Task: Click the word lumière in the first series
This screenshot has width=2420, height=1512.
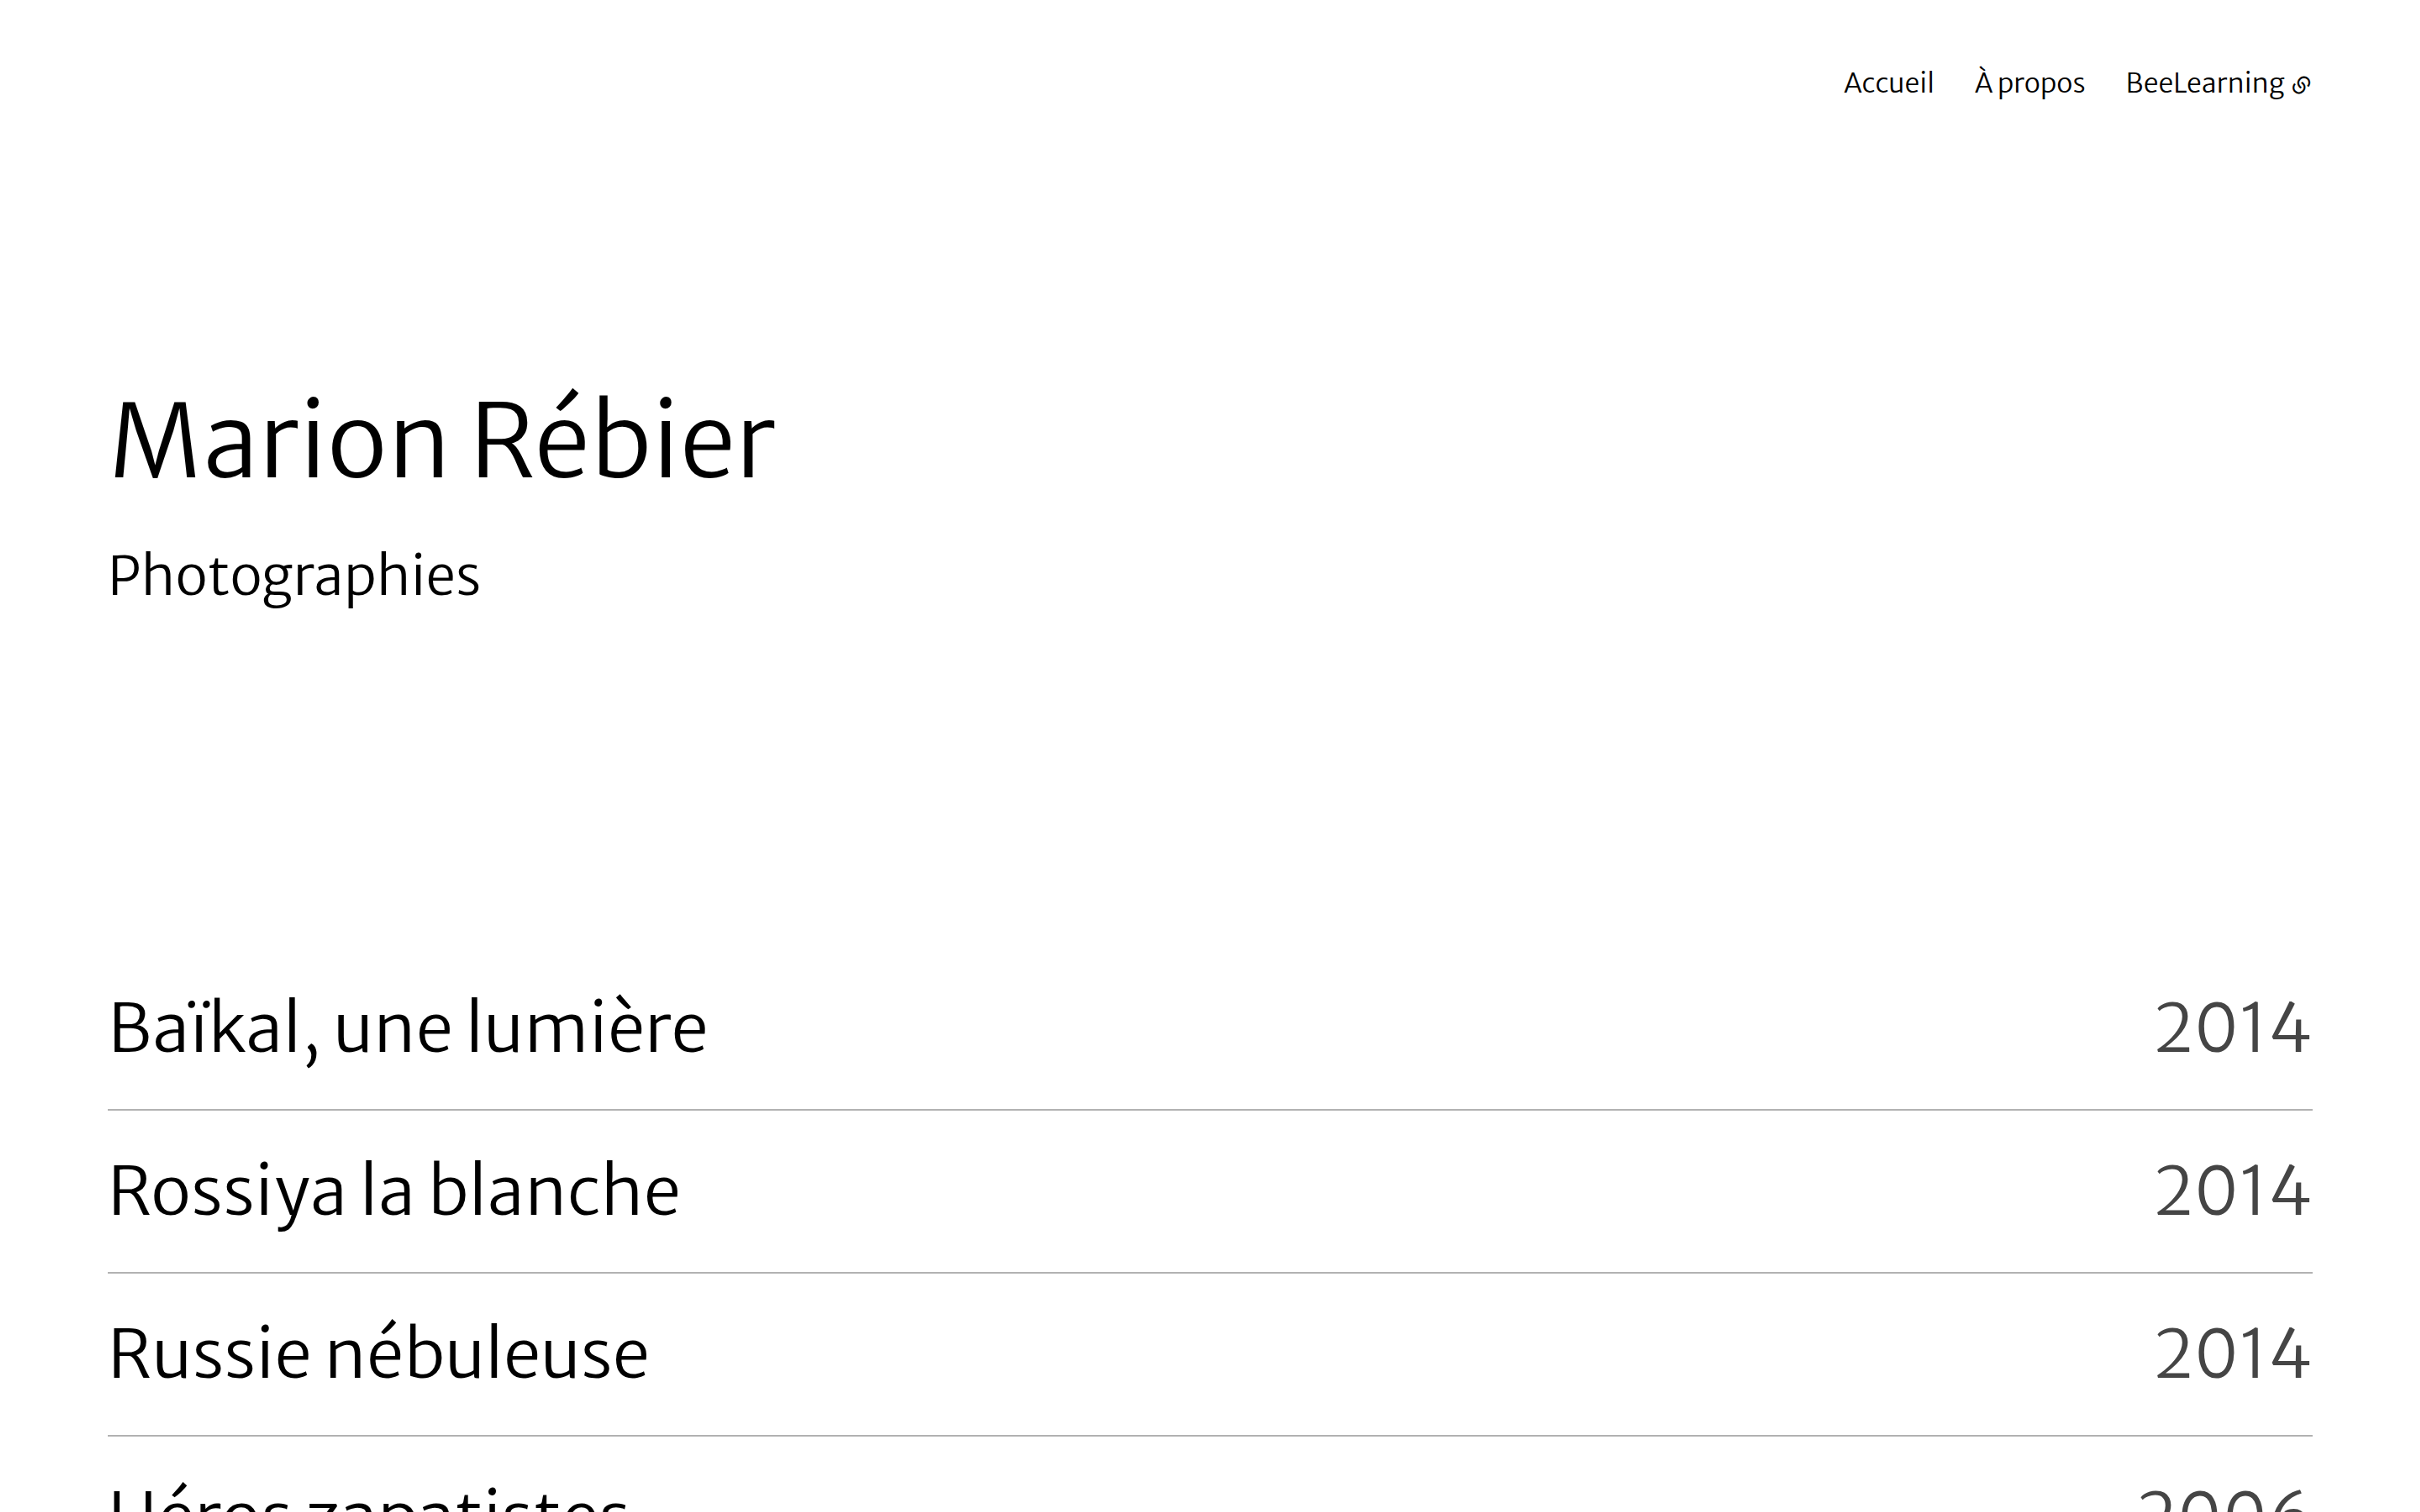Action: coord(587,1028)
